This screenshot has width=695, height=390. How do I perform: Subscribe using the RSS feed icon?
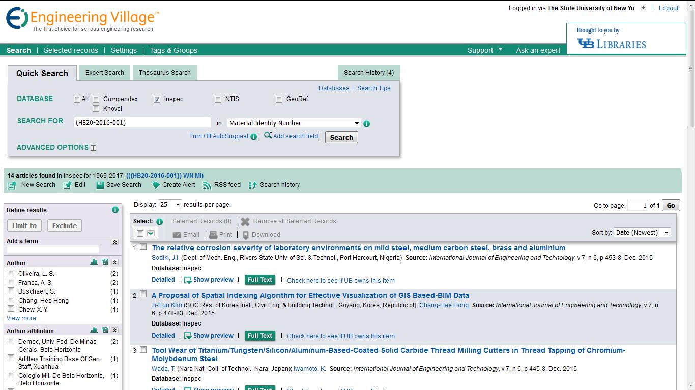pos(207,185)
